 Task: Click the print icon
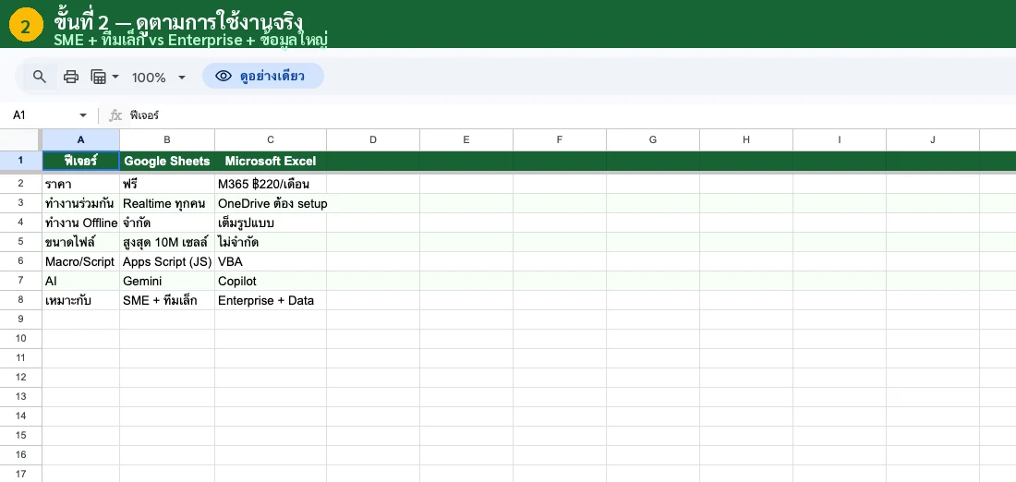[x=70, y=77]
